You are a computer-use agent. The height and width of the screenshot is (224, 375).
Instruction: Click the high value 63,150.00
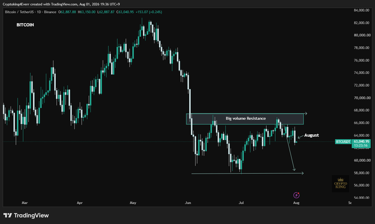(88, 12)
